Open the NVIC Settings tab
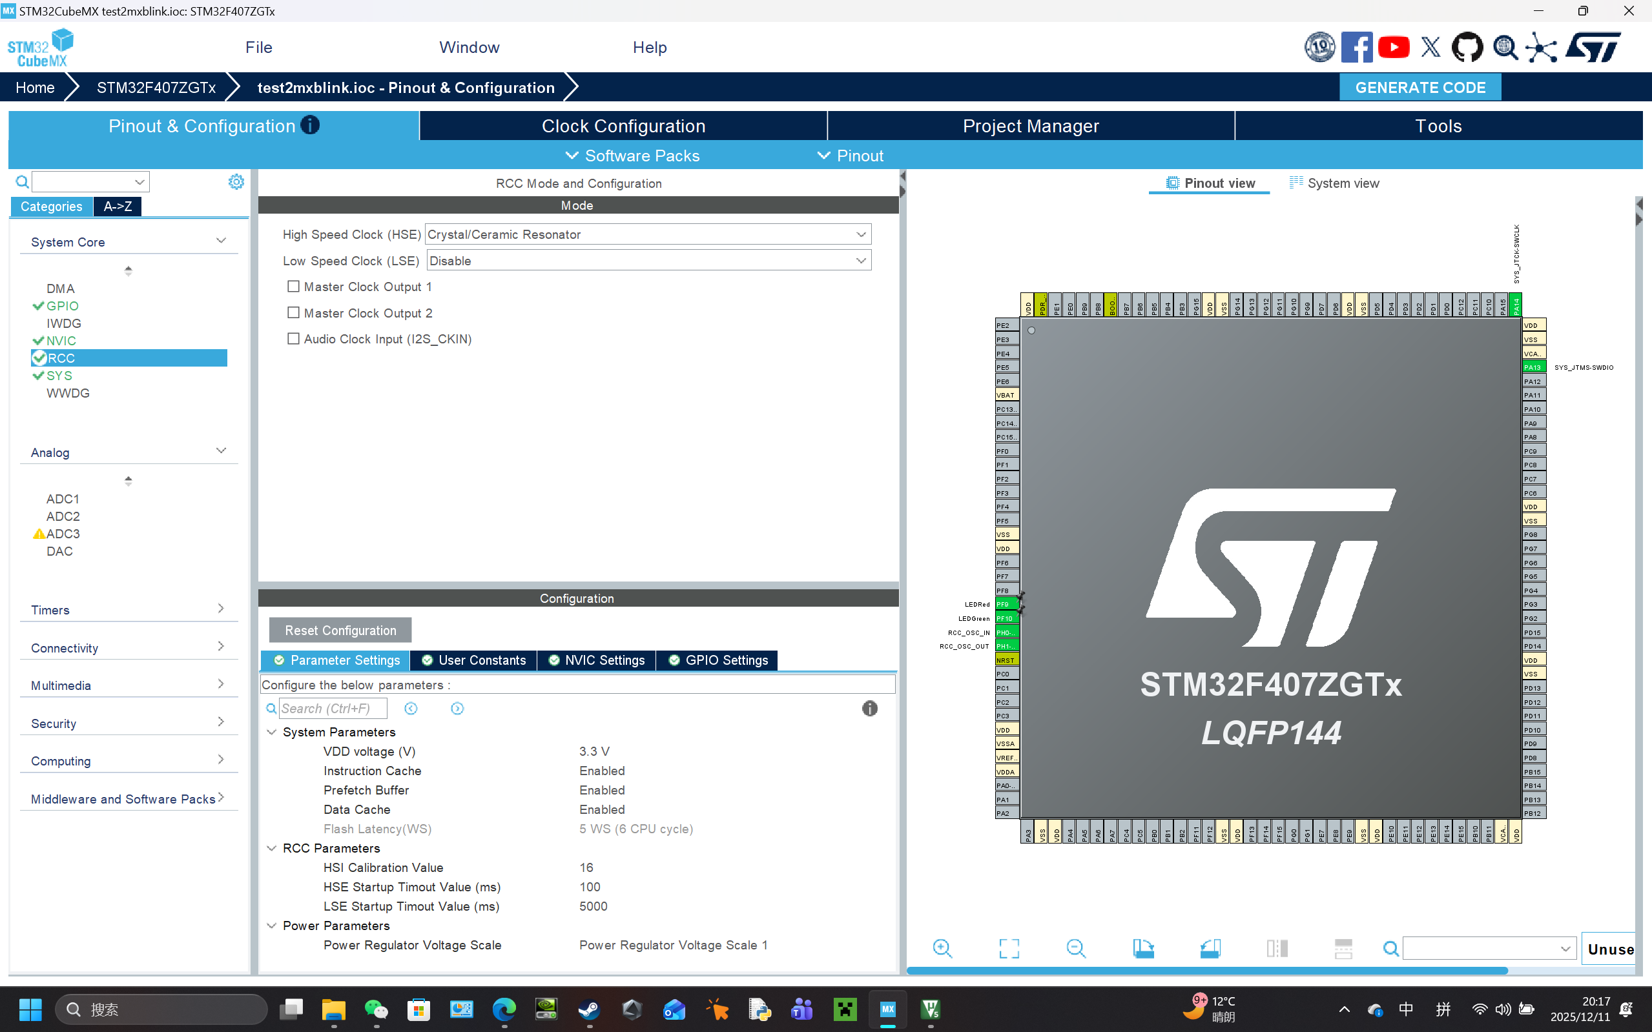Image resolution: width=1652 pixels, height=1032 pixels. coord(596,660)
